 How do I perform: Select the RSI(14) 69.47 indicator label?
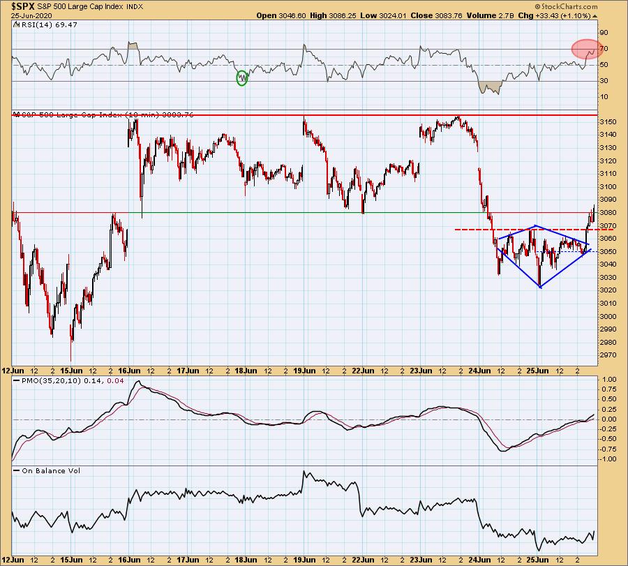(x=49, y=25)
